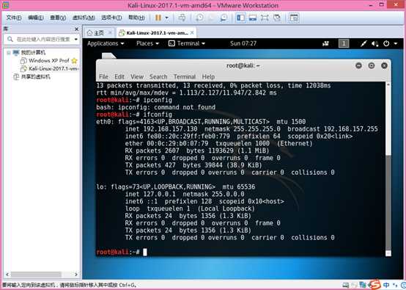Select Kali-Linux-2017.1-vm in the library tree
Viewport: 406px width, 290px height.
click(x=53, y=69)
